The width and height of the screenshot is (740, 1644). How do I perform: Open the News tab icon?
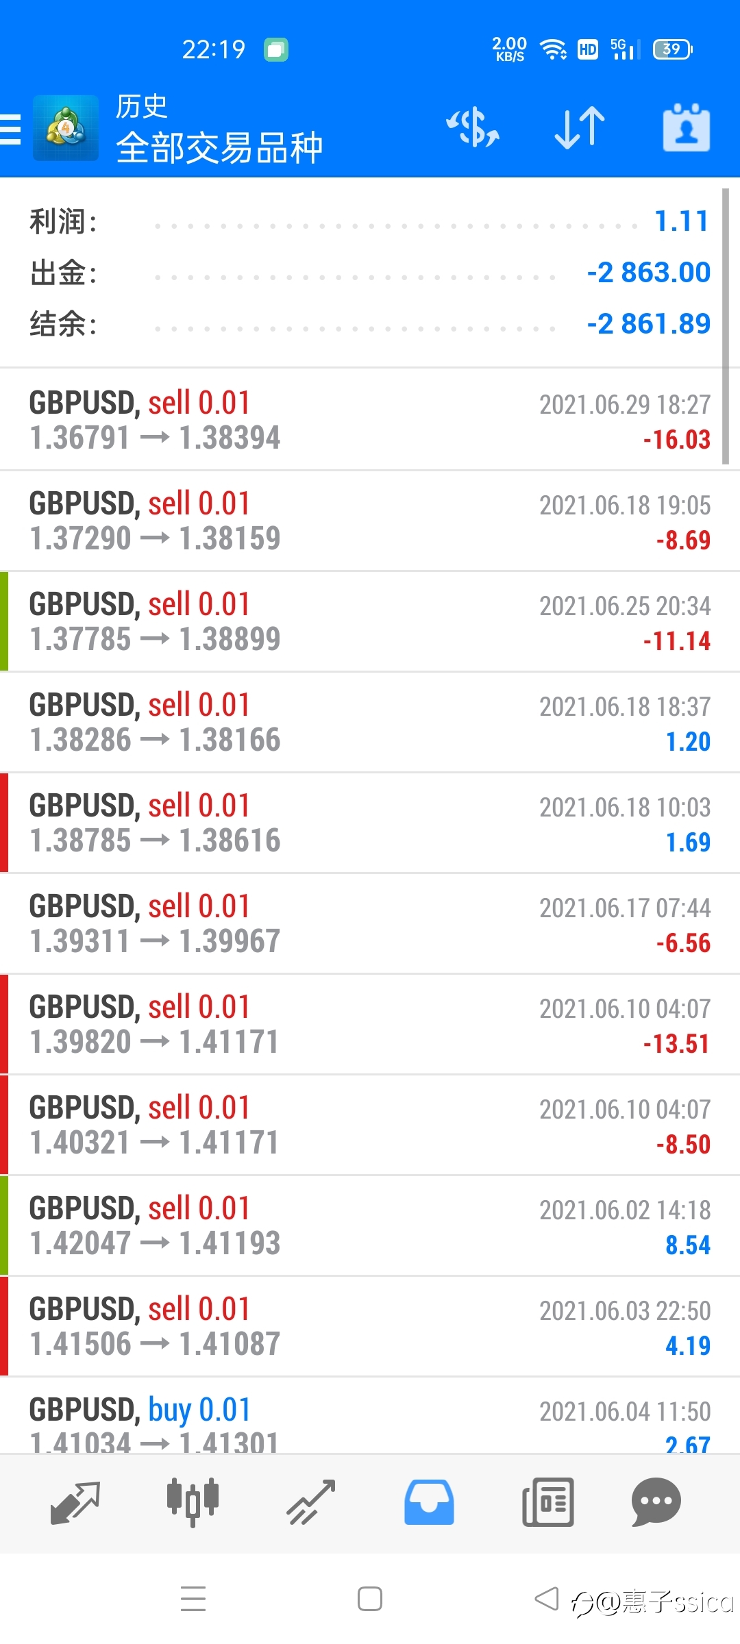tap(547, 1502)
